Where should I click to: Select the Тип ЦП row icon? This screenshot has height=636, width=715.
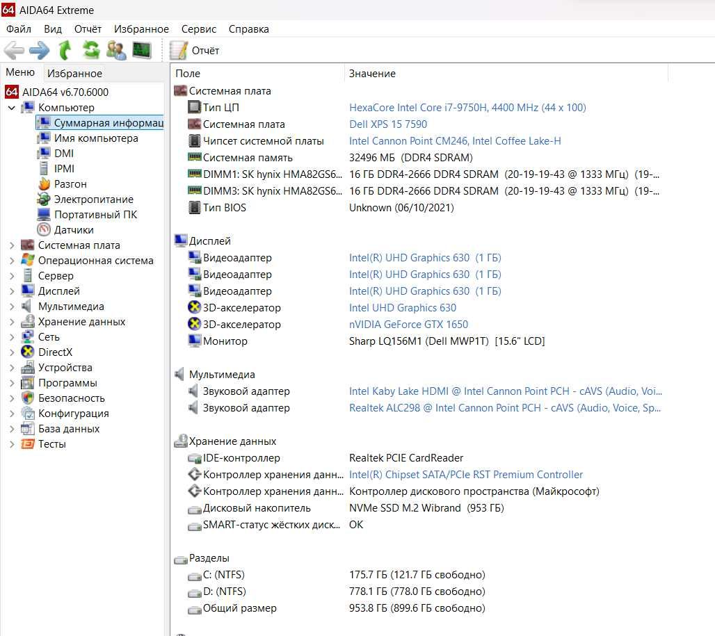pyautogui.click(x=195, y=108)
